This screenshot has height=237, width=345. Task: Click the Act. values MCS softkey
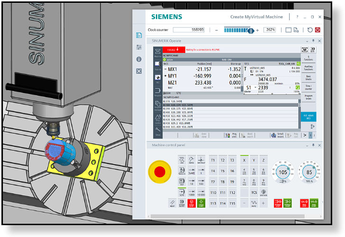308,117
